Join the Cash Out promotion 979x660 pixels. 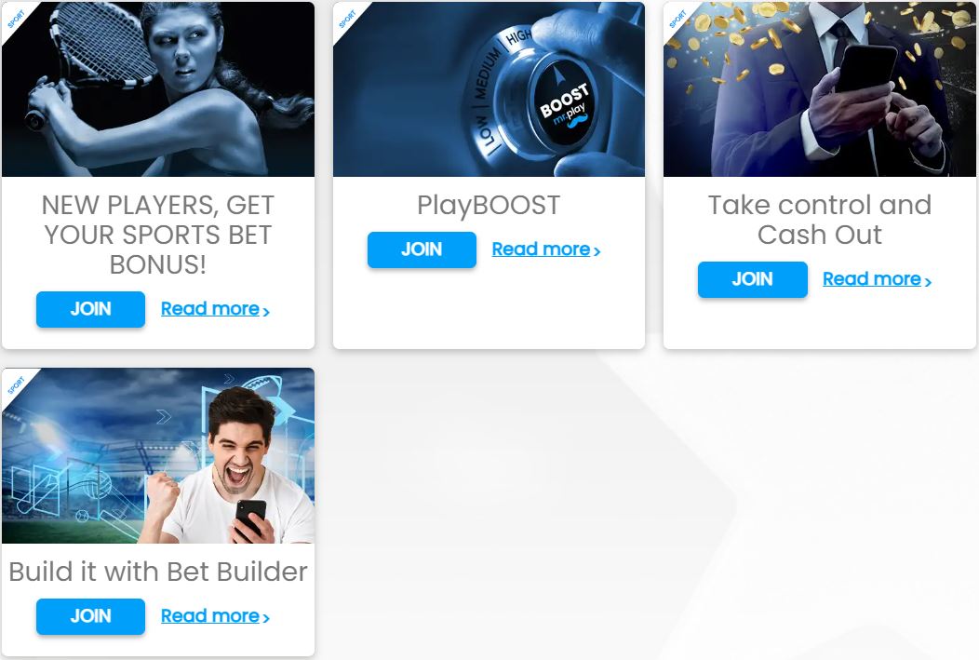coord(752,279)
